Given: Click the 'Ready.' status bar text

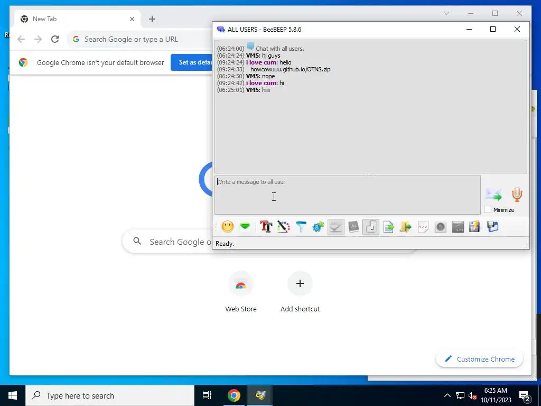Looking at the screenshot, I should (x=225, y=244).
